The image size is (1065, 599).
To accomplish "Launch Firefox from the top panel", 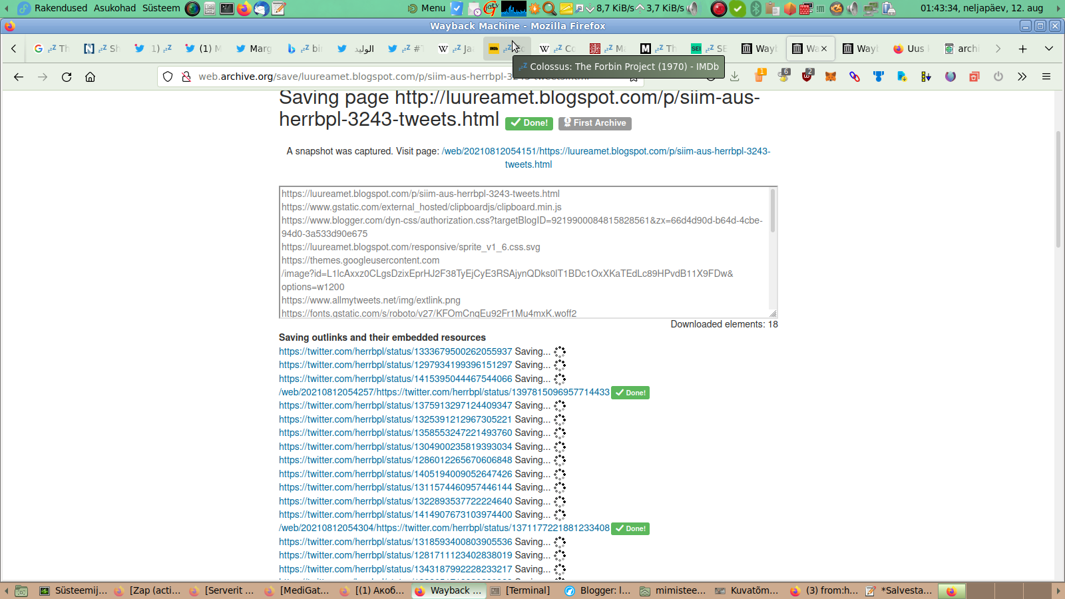I will (244, 8).
